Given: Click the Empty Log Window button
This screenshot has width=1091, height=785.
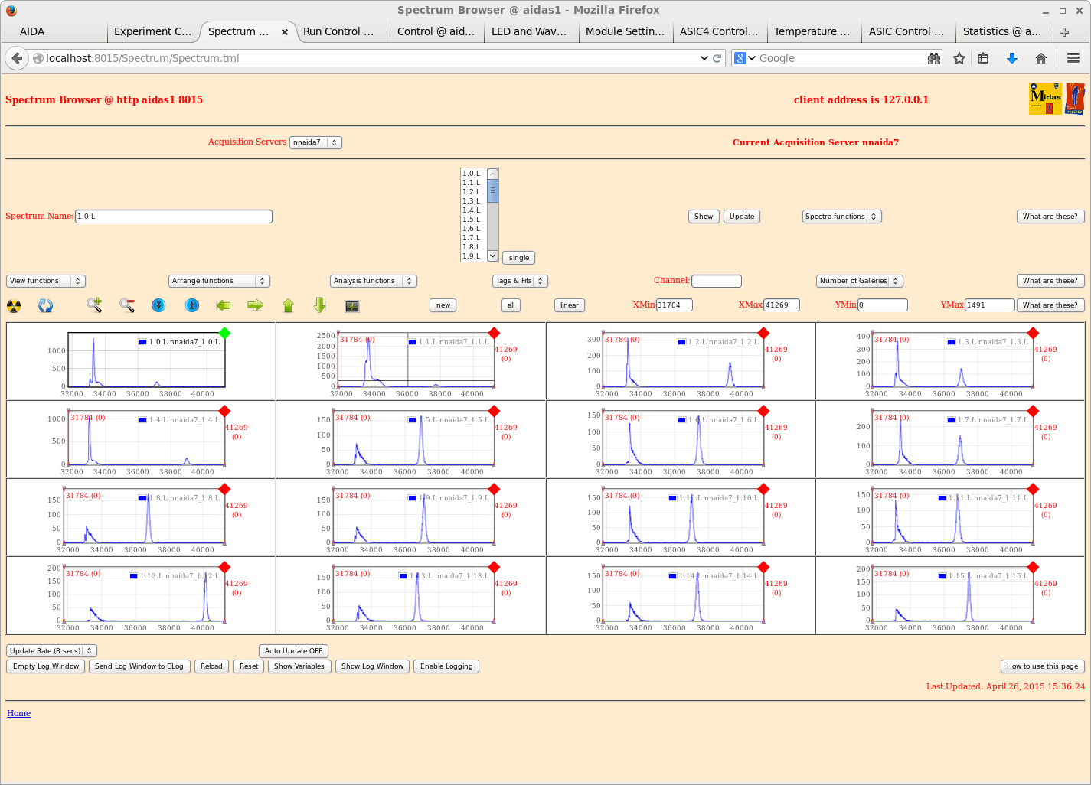Looking at the screenshot, I should pyautogui.click(x=46, y=666).
